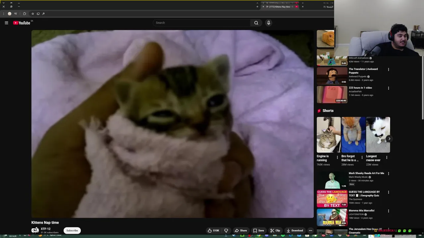The image size is (424, 238).
Task: Play Mamma Mia Marcello thumbnail
Action: tap(332, 217)
